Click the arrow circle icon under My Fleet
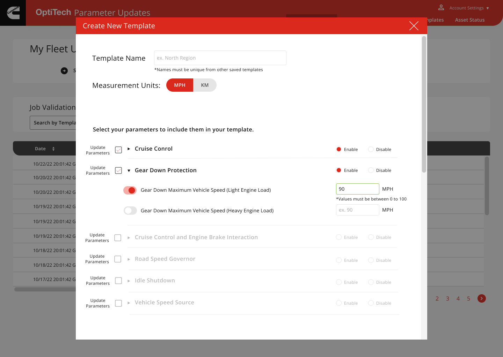Image resolution: width=503 pixels, height=357 pixels. click(64, 71)
